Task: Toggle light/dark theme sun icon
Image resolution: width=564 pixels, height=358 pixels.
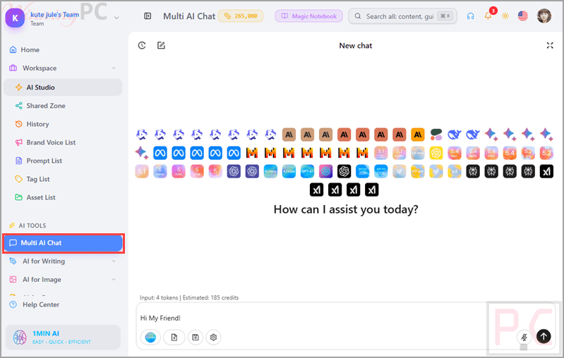Action: [505, 16]
